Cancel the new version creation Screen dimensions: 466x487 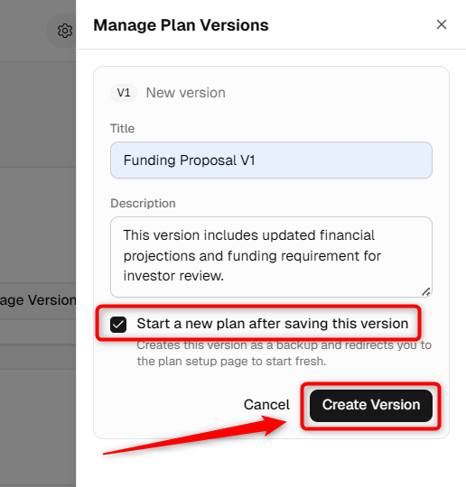266,405
